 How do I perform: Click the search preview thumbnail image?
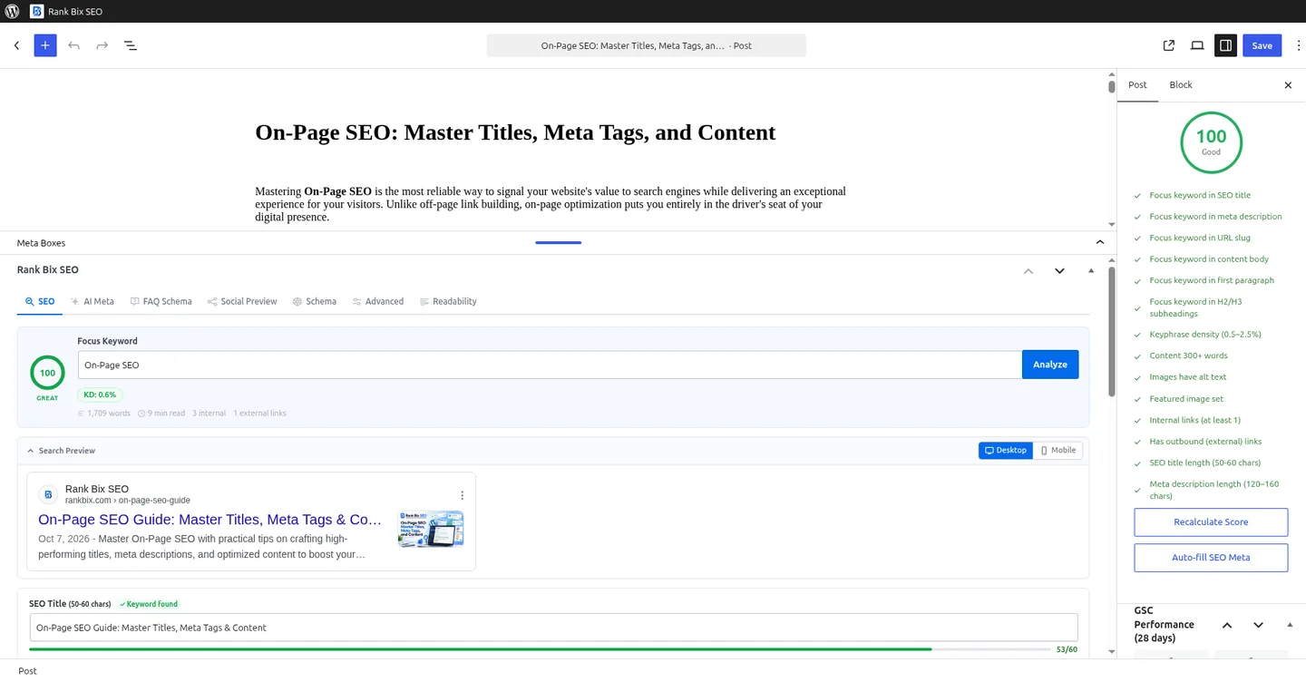(x=431, y=529)
